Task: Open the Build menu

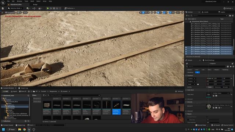Action: tap(32, 1)
